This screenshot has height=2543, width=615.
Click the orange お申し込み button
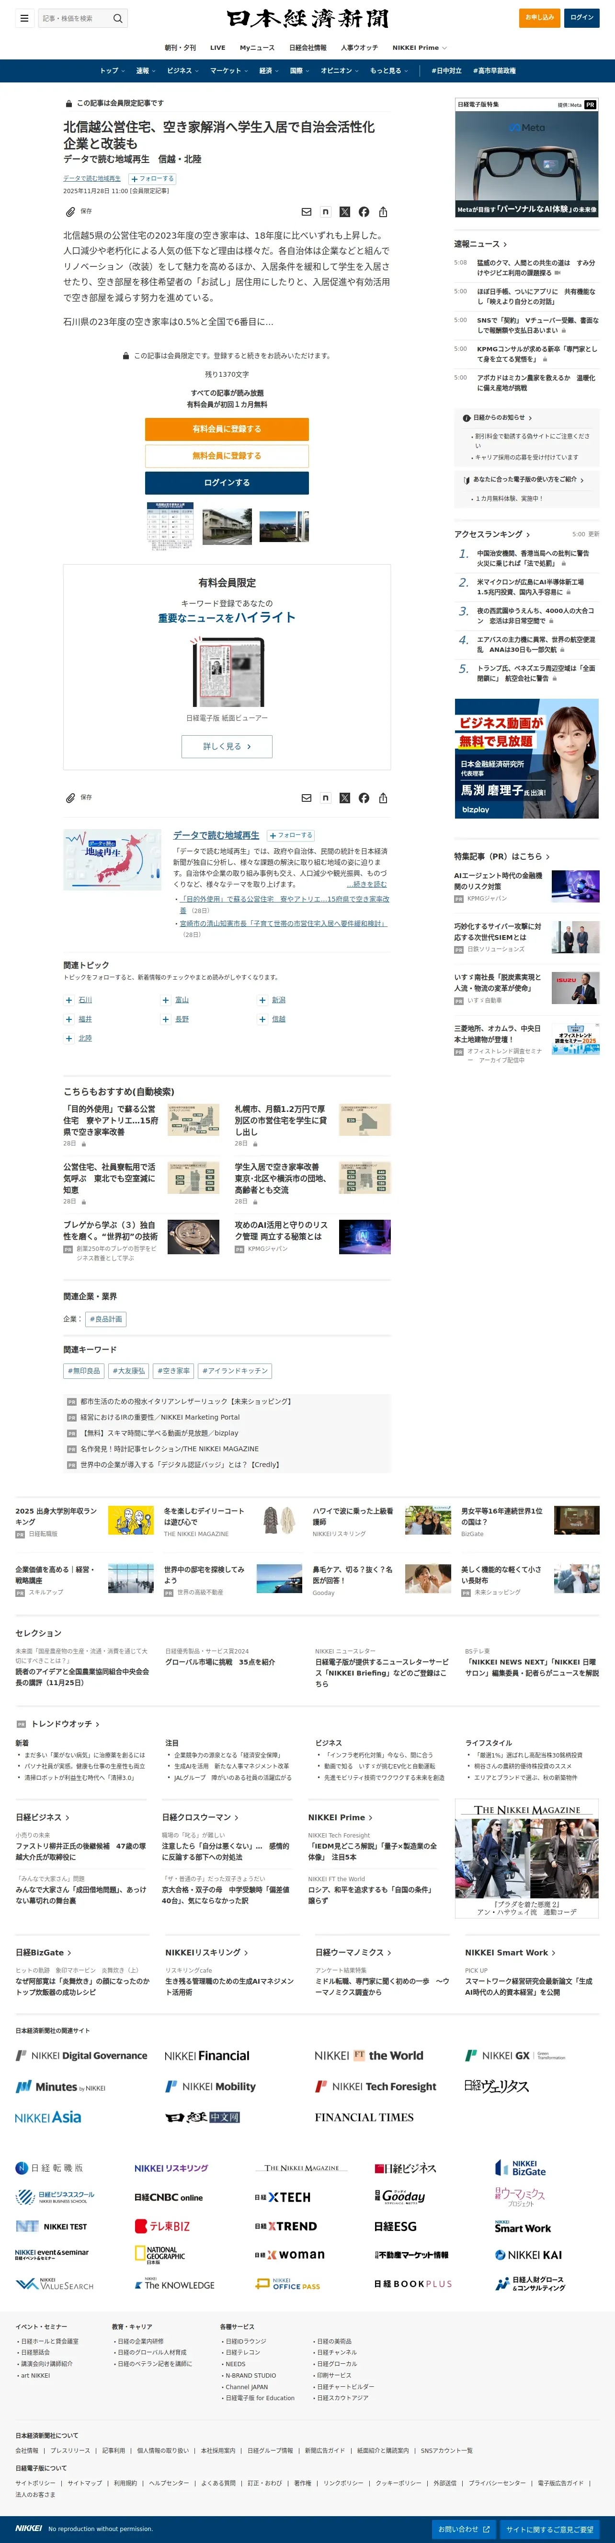coord(540,17)
